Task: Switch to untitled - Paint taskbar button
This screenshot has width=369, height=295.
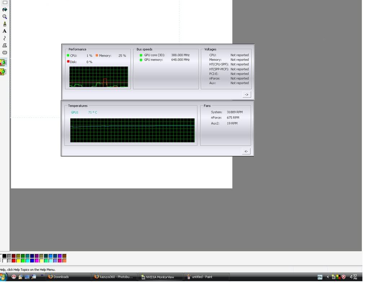Action: (x=206, y=277)
